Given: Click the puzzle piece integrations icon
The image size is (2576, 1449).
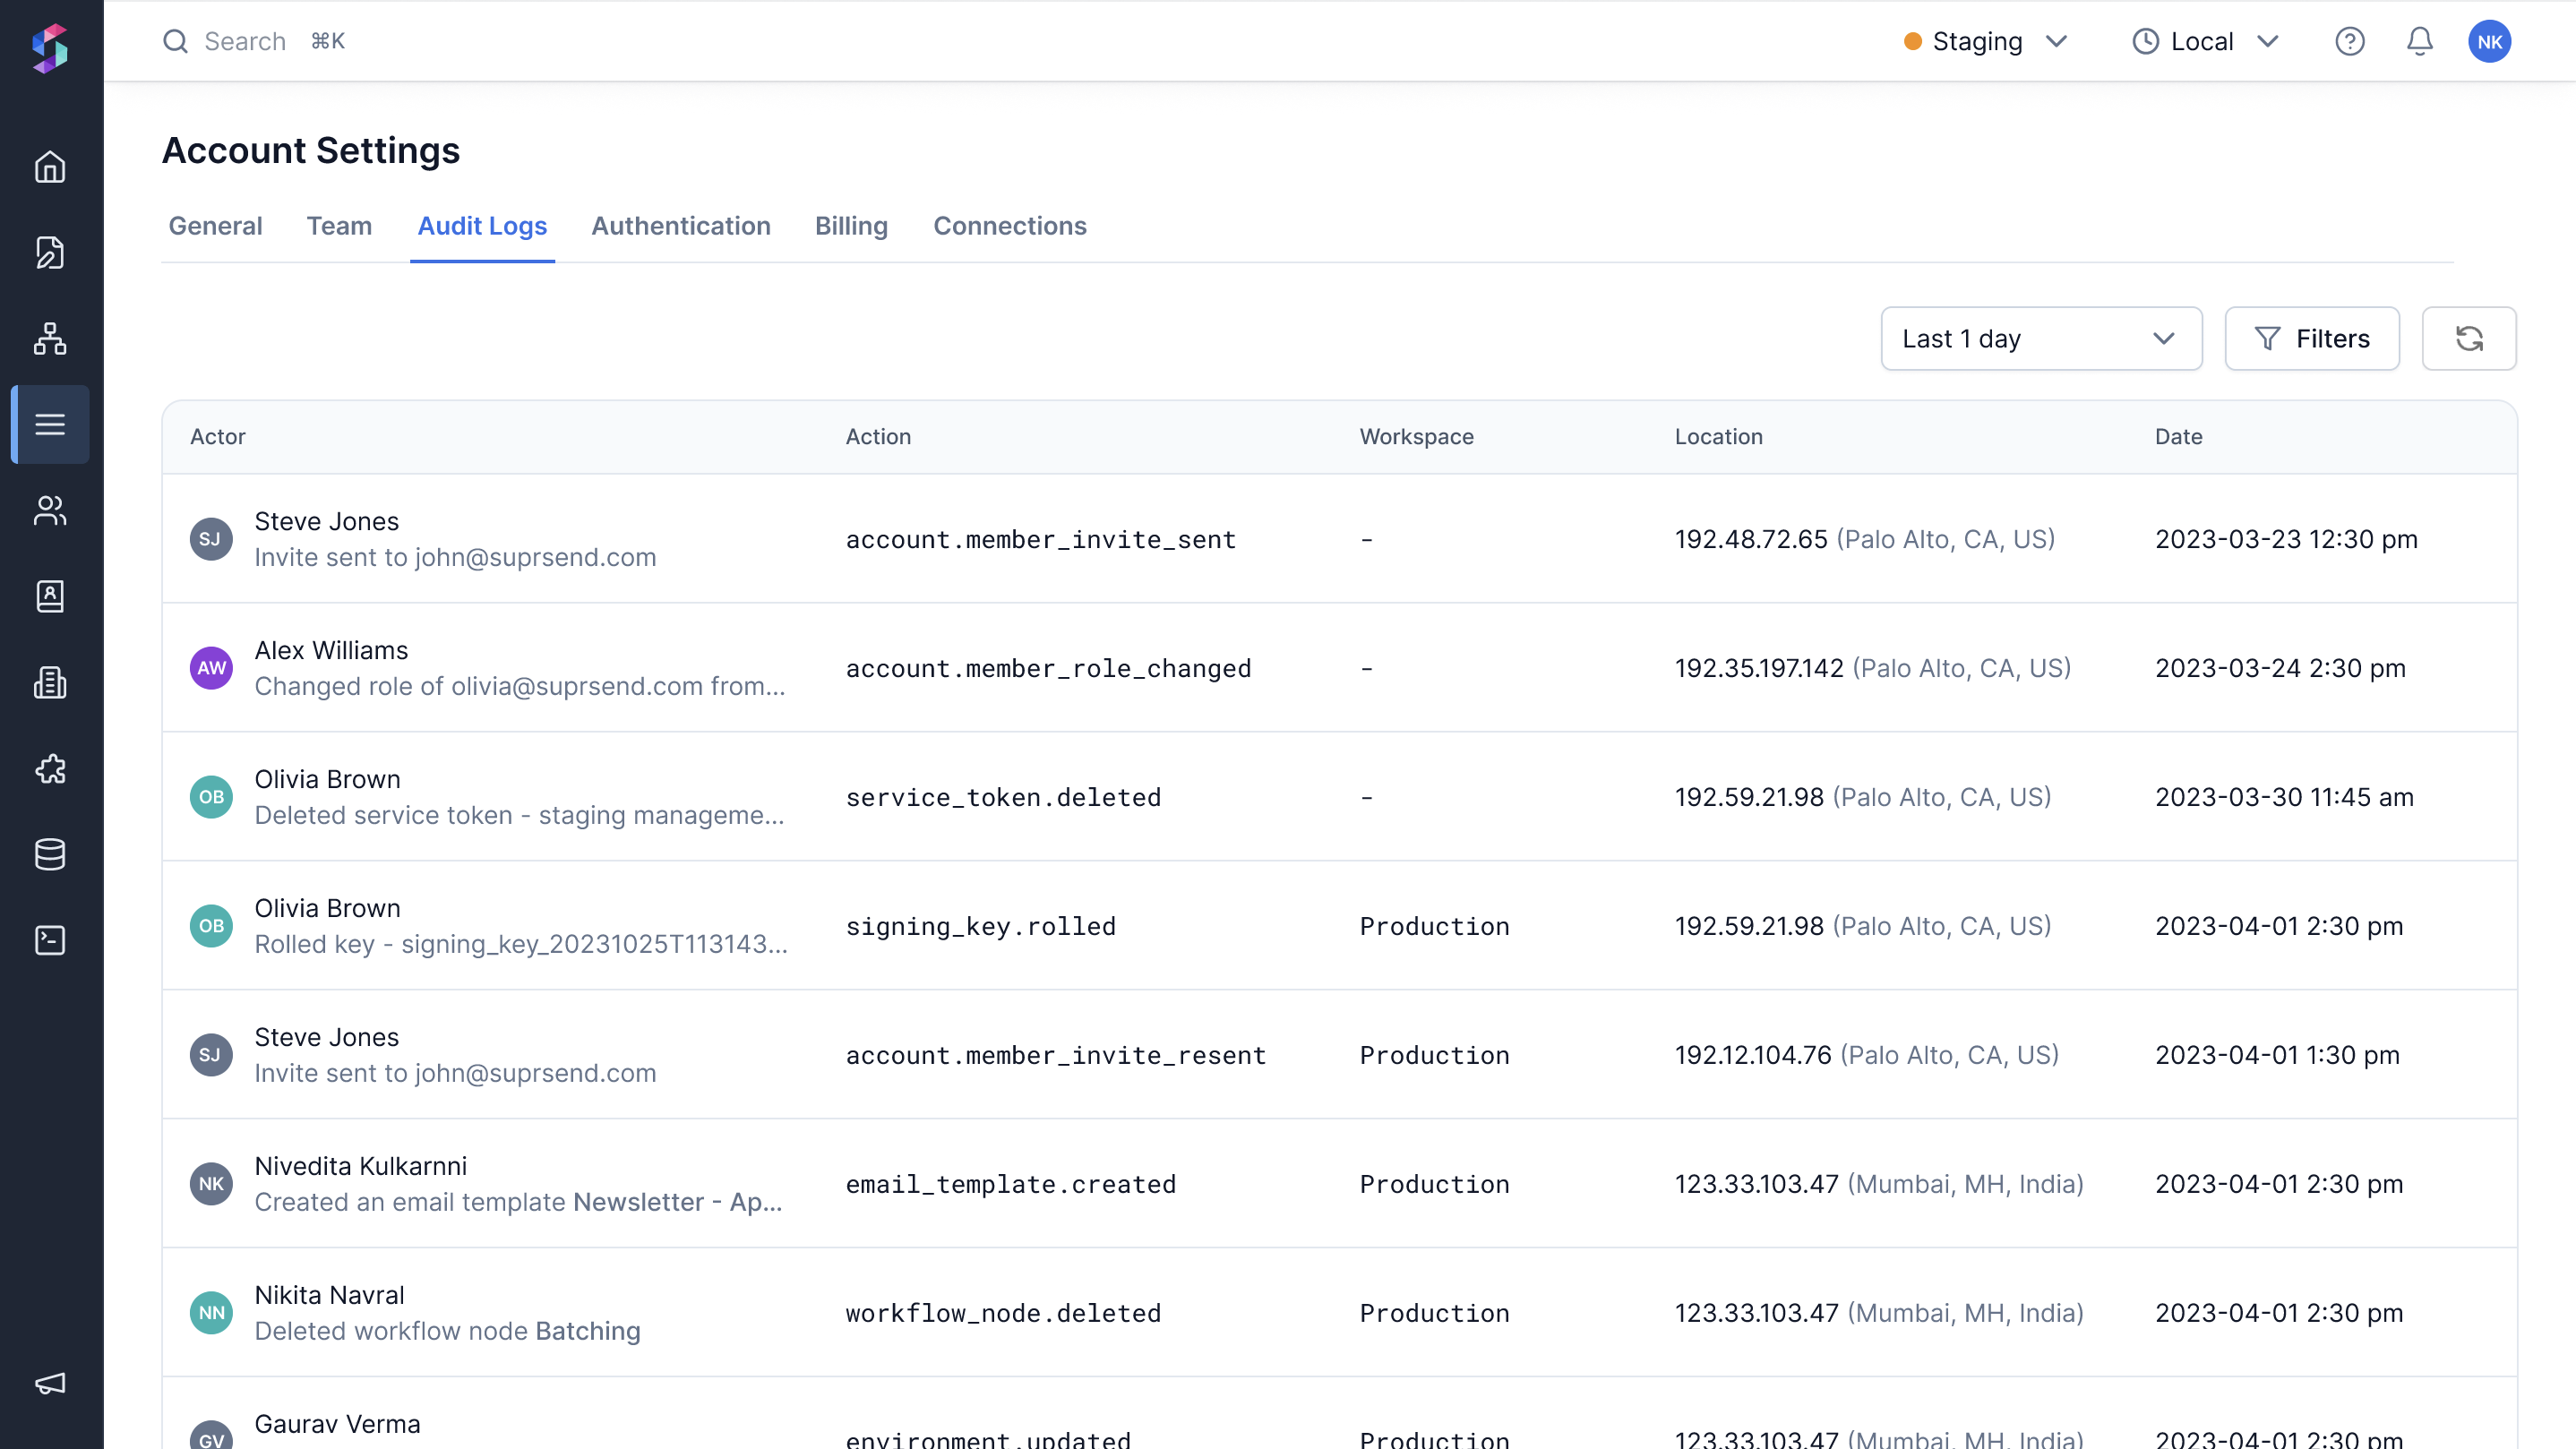Looking at the screenshot, I should [x=50, y=769].
